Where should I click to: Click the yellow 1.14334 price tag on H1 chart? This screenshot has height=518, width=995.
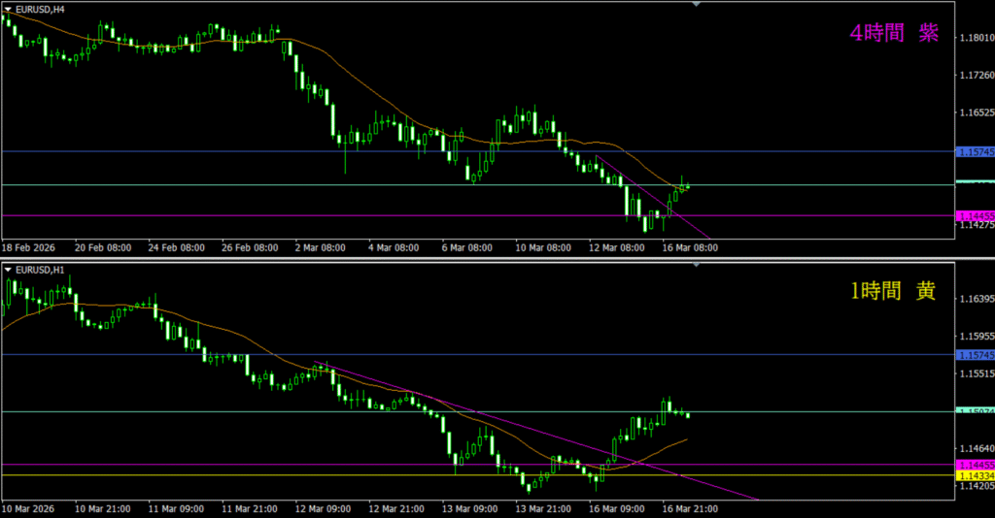click(975, 475)
